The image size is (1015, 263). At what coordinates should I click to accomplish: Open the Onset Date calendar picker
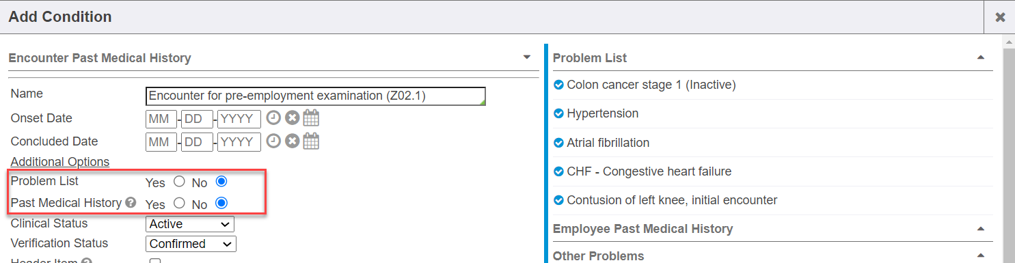311,118
